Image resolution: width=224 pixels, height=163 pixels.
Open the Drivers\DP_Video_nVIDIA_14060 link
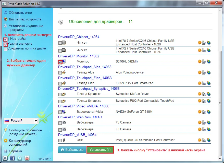[x=84, y=106]
